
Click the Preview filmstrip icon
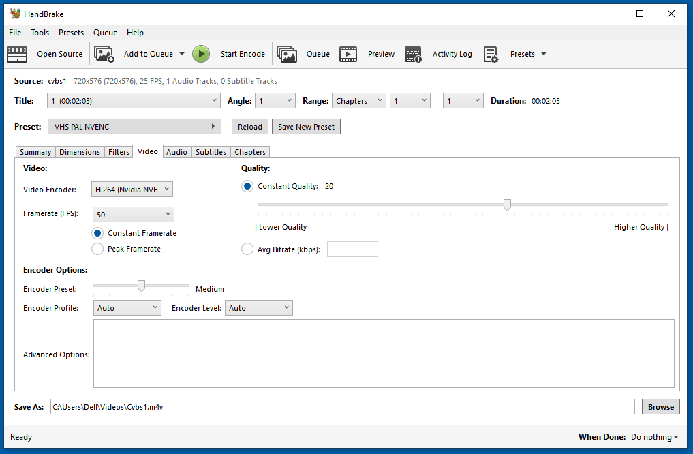coord(348,54)
